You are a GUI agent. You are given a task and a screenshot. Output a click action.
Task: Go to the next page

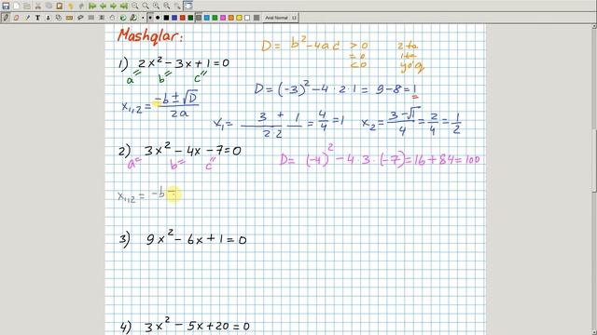coord(114,7)
